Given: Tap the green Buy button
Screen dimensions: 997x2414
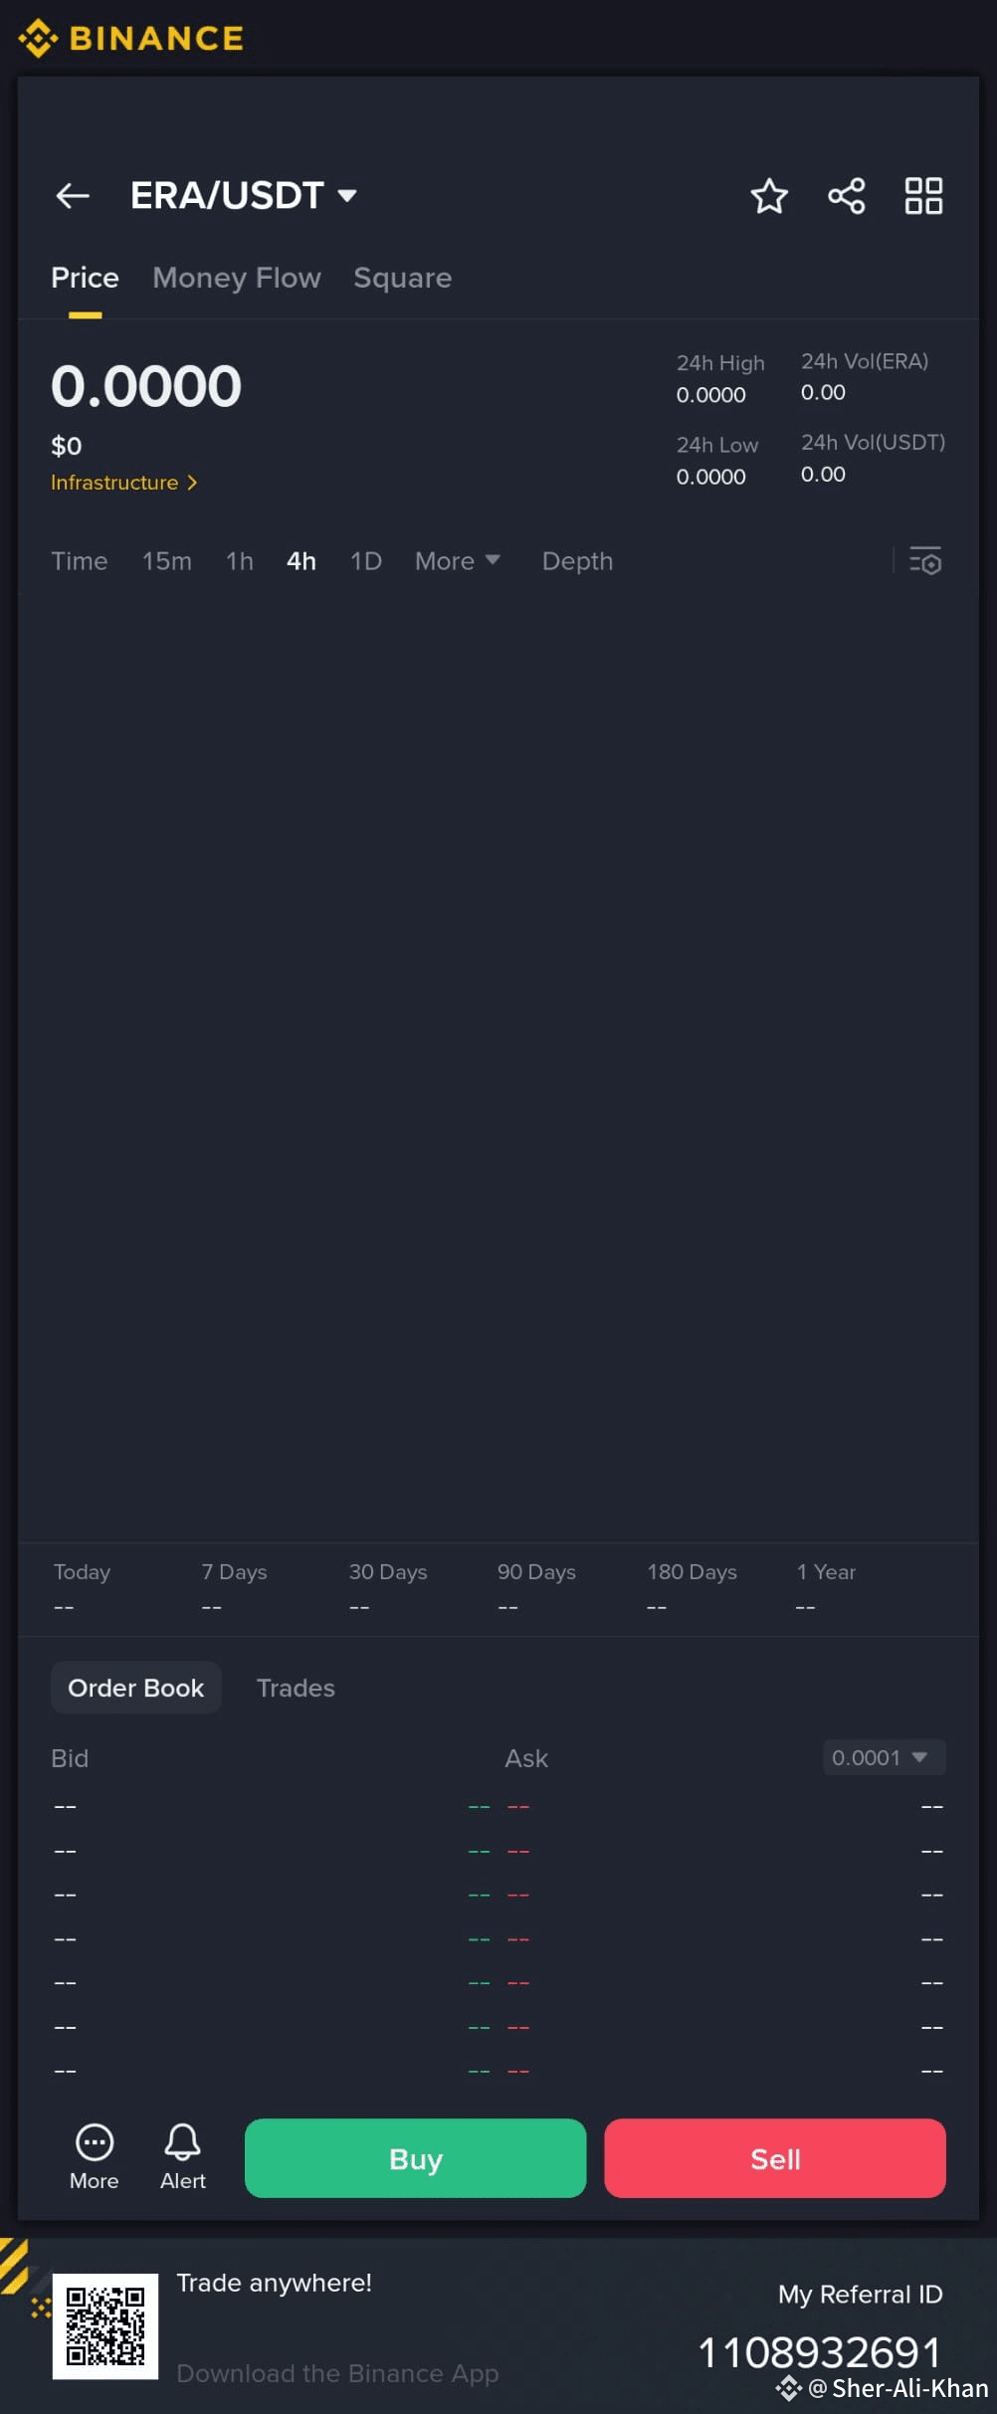Looking at the screenshot, I should (416, 2157).
